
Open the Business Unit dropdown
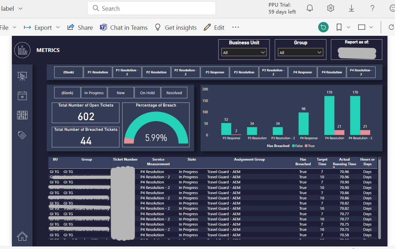pos(244,52)
